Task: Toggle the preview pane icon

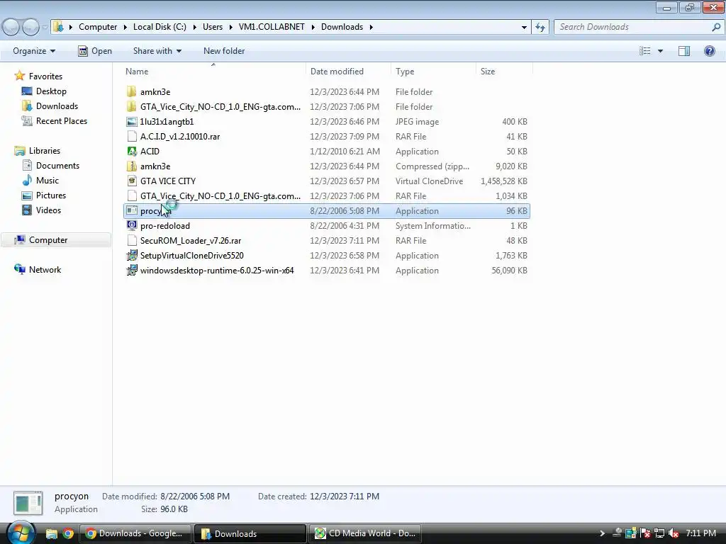Action: [x=684, y=51]
